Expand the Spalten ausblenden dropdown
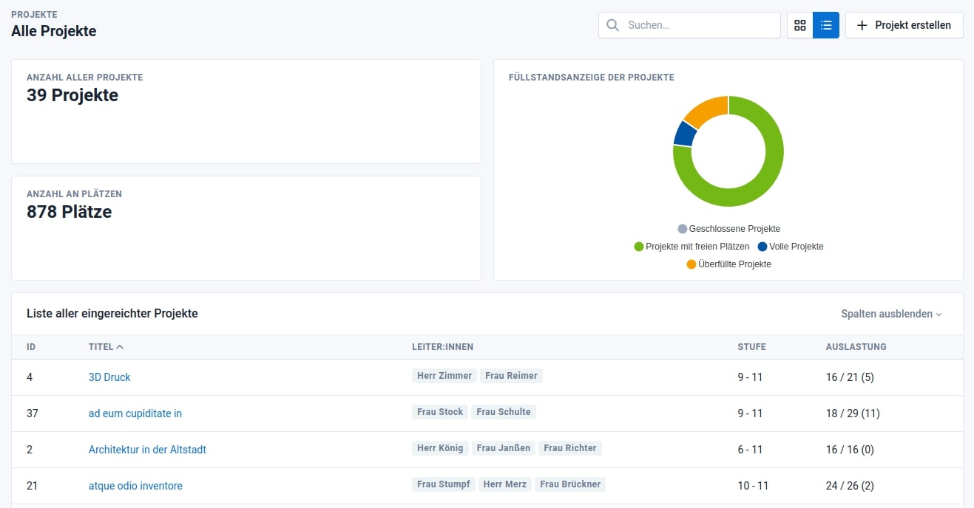 point(891,314)
